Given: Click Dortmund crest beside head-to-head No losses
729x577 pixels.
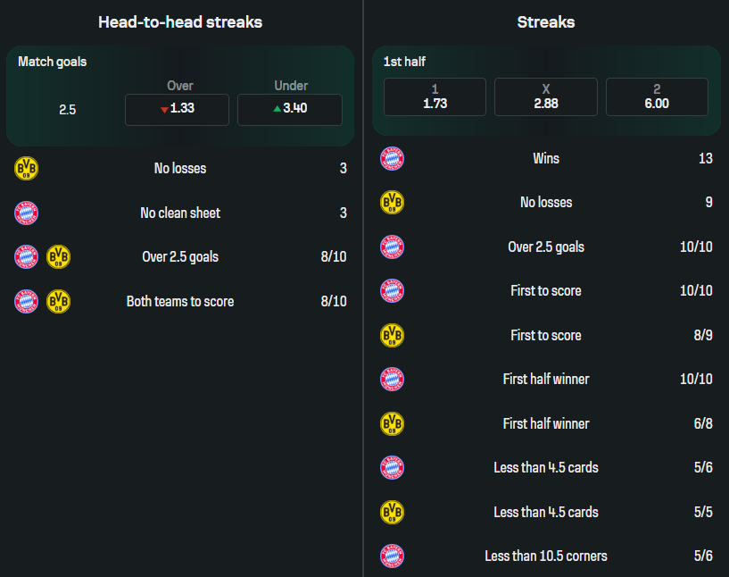Looking at the screenshot, I should pos(27,168).
